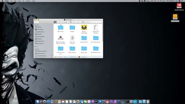Open the View menu
Viewport: 185px width, 104px height.
pyautogui.click(x=19, y=1)
